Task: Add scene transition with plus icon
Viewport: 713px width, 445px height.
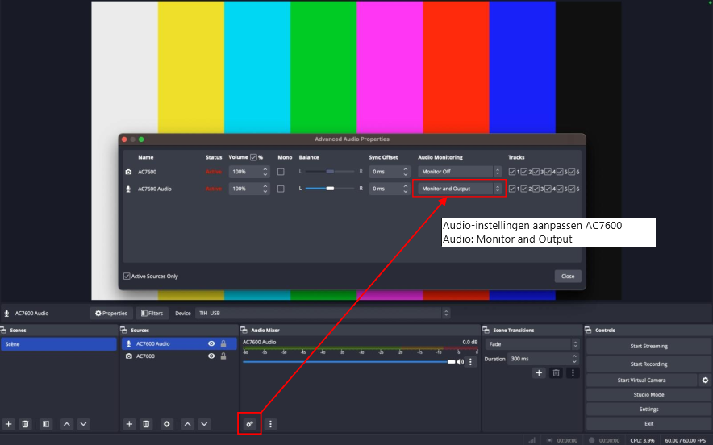Action: click(x=539, y=373)
